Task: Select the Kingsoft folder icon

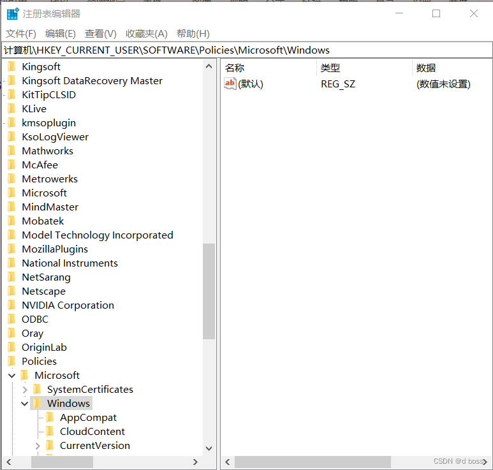Action: tap(11, 67)
